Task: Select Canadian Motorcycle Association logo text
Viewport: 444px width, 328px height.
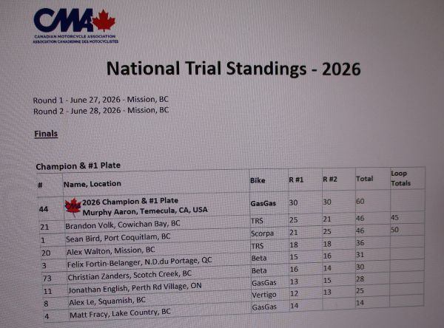Action: click(75, 39)
